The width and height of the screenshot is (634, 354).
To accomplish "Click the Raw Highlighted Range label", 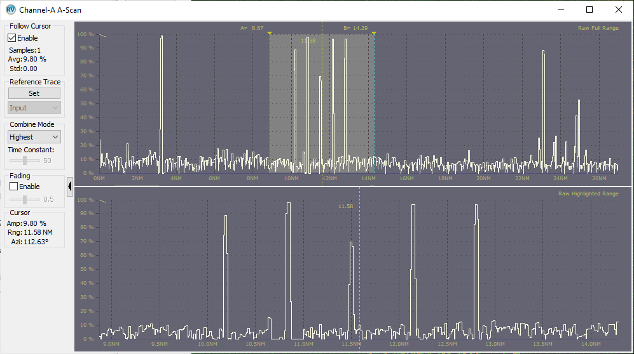I will pyautogui.click(x=588, y=193).
